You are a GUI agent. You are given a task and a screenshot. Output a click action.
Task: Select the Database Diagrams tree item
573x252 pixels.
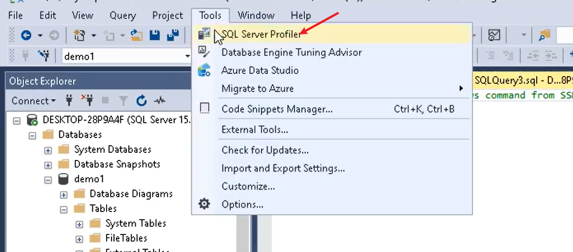click(x=131, y=193)
